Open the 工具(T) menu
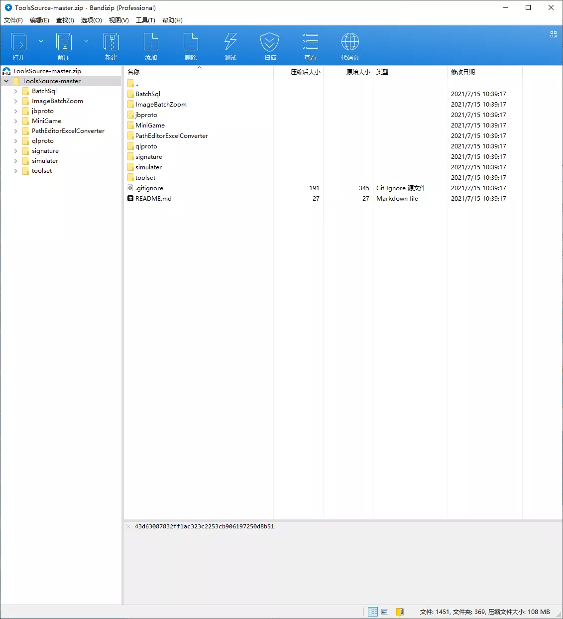 click(145, 20)
